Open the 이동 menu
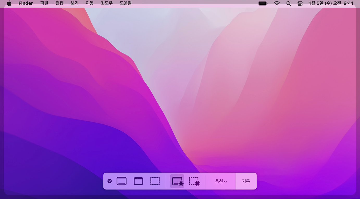 [90, 3]
